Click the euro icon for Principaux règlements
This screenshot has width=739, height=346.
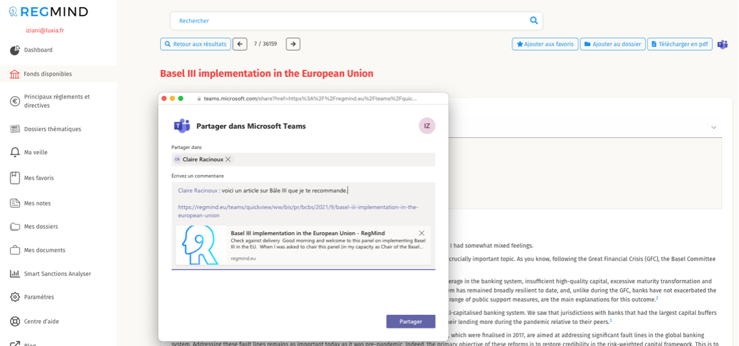point(15,101)
